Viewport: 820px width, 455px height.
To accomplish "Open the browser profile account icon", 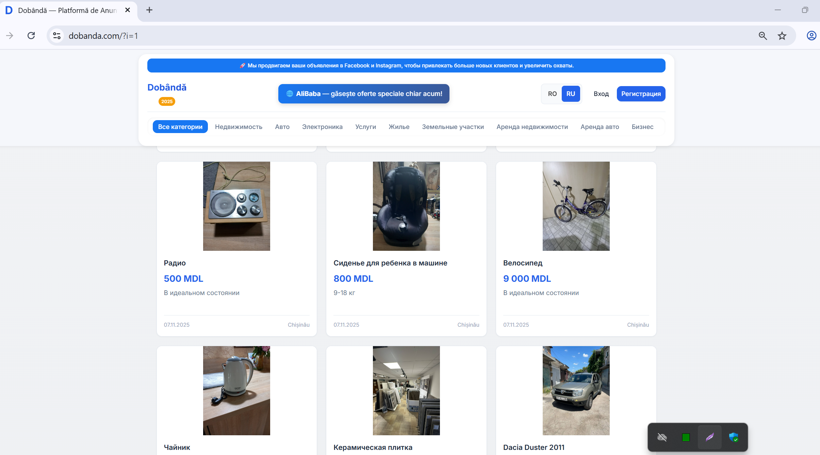I will coord(811,36).
